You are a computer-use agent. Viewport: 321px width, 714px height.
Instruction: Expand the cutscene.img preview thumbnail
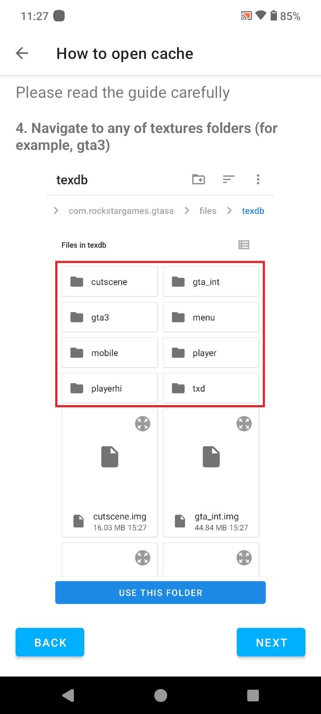pyautogui.click(x=142, y=423)
